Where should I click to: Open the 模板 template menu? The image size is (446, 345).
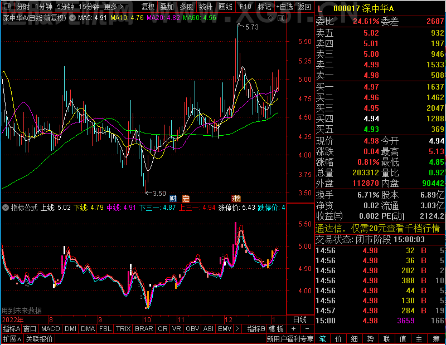point(276,329)
